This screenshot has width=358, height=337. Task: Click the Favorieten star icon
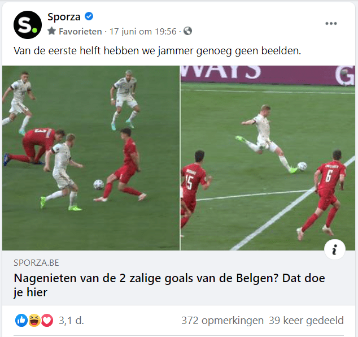[x=52, y=31]
